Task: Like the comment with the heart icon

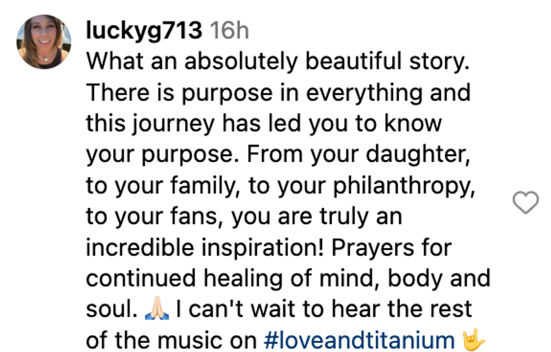Action: (x=526, y=203)
